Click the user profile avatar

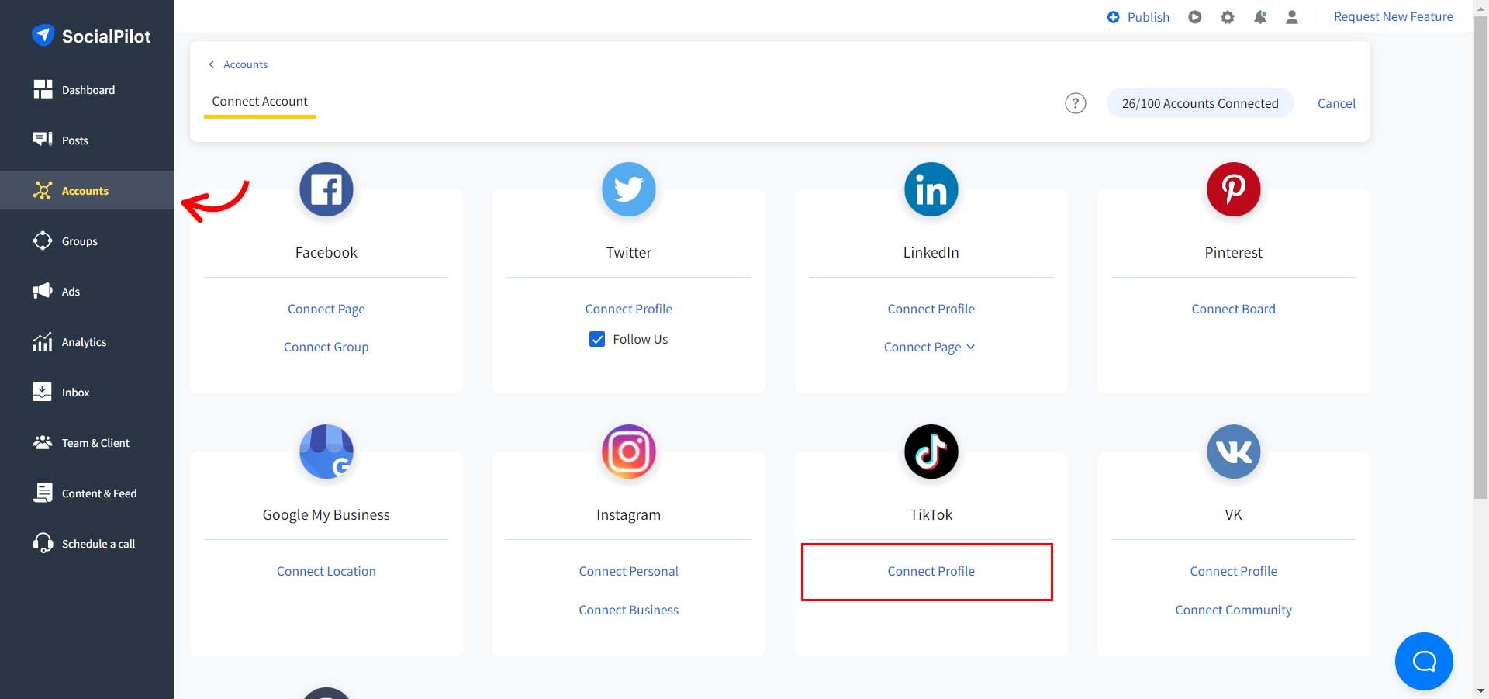[x=1291, y=16]
